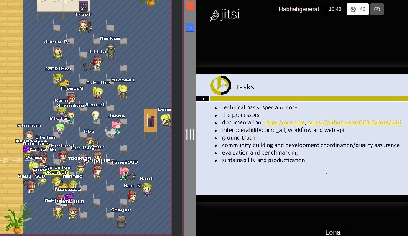Select Joerg P.'s avatar
This screenshot has height=236, width=408.
[x=58, y=53]
